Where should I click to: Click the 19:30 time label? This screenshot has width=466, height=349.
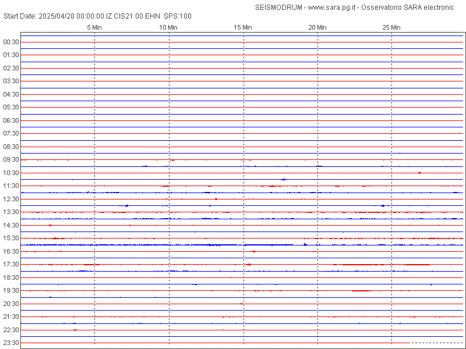point(11,290)
